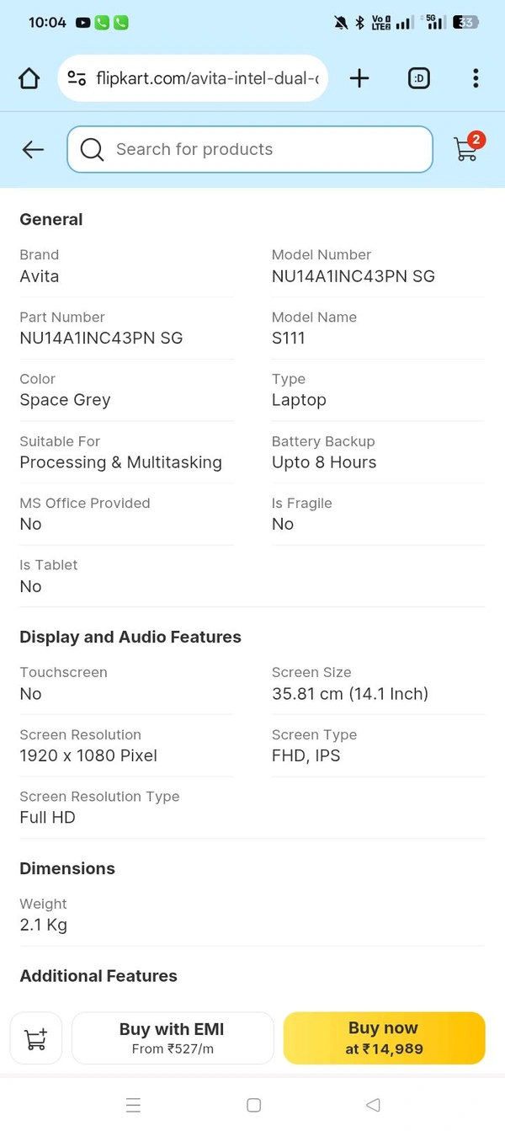Open site info icon in address bar

coord(77,79)
